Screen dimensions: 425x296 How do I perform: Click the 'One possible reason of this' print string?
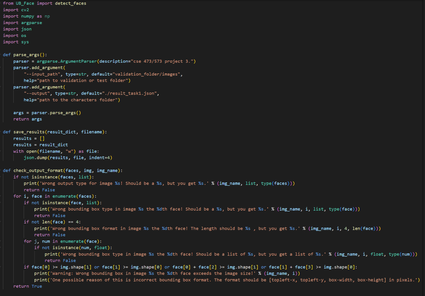pos(234,280)
